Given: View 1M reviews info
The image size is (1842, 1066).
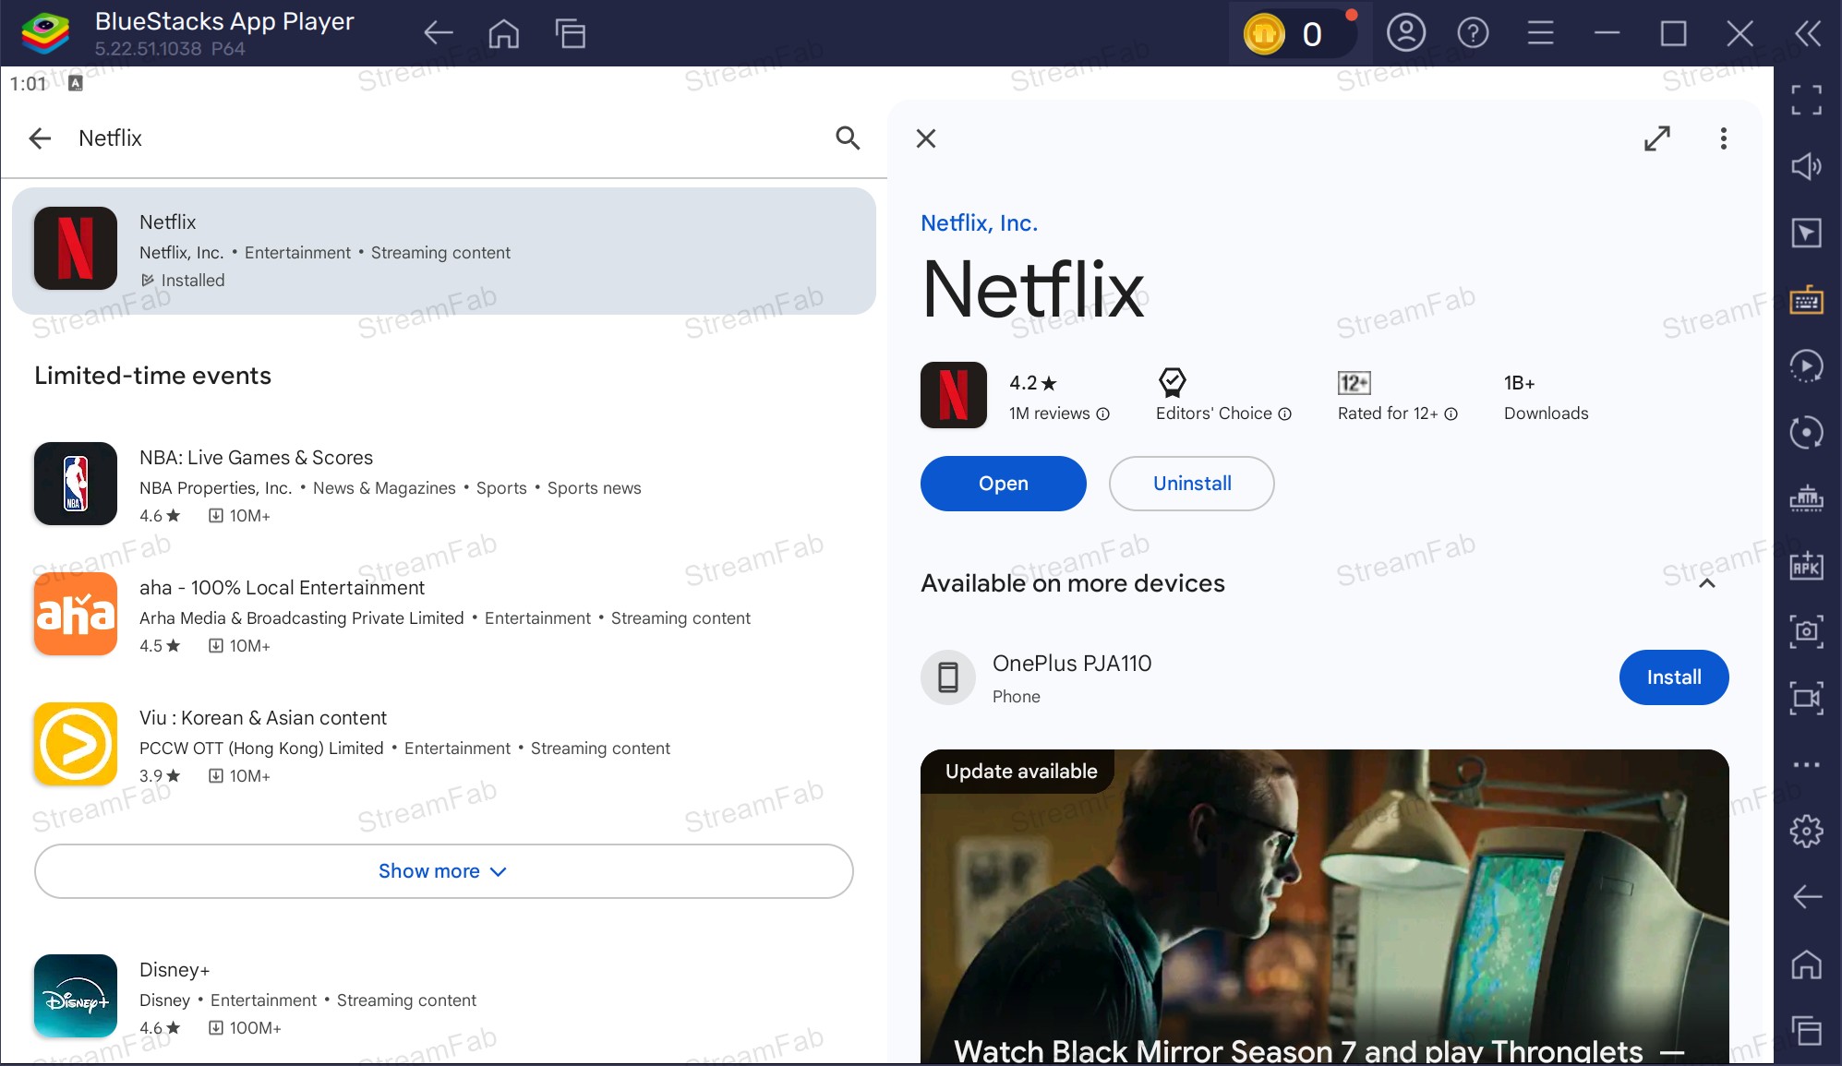Looking at the screenshot, I should click(1059, 413).
